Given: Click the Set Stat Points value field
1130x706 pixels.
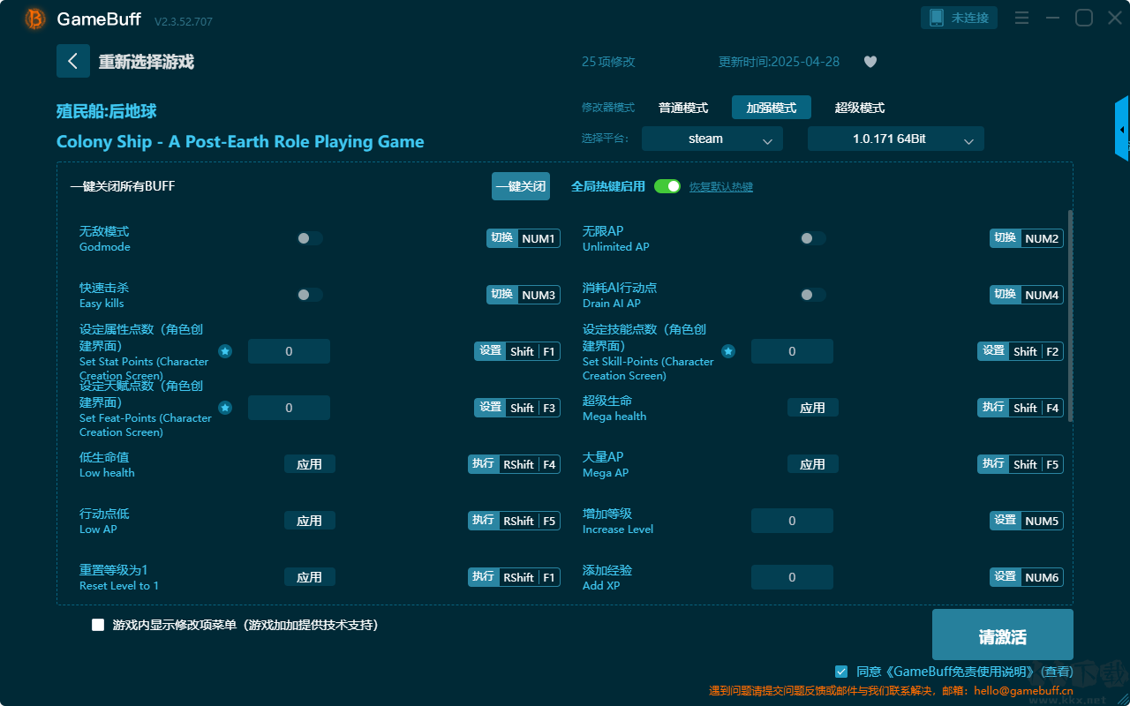Looking at the screenshot, I should tap(289, 351).
